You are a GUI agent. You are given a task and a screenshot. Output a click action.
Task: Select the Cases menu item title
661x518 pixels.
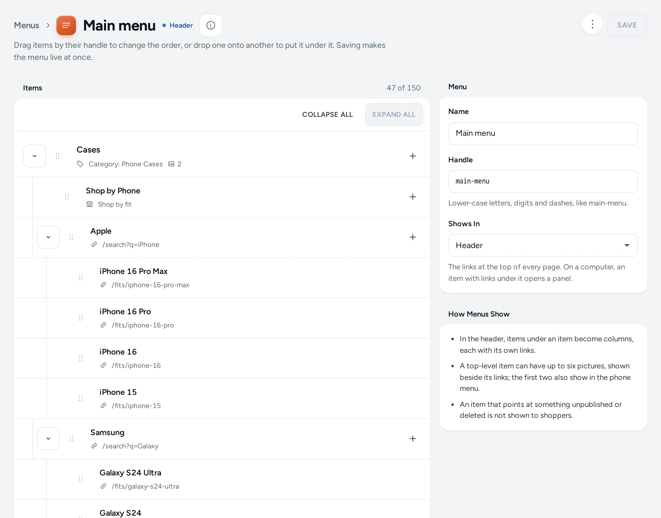[x=88, y=150]
